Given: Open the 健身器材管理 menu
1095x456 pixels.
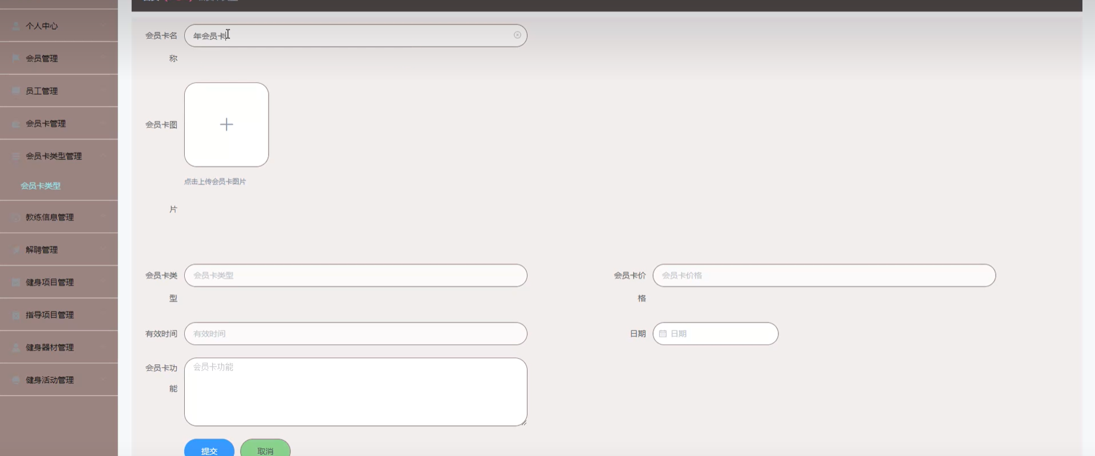Looking at the screenshot, I should coord(59,347).
